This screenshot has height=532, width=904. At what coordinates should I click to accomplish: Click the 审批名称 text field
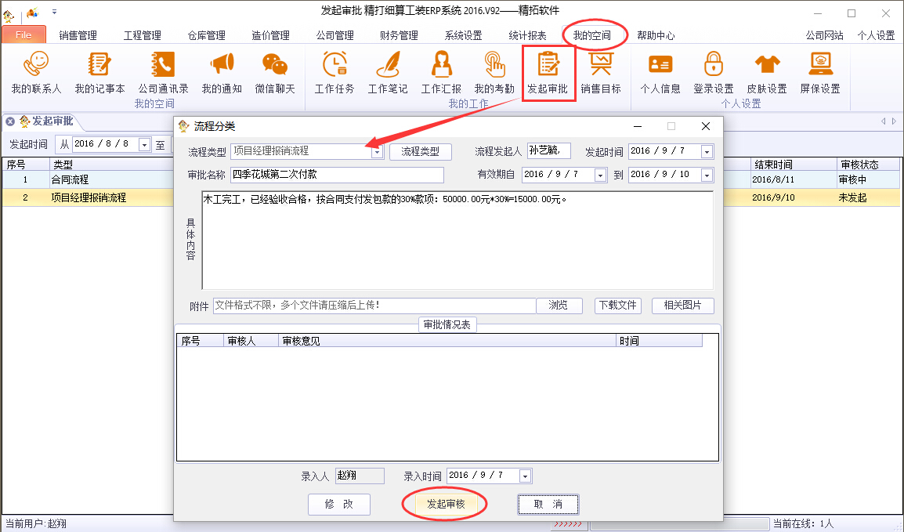point(337,175)
